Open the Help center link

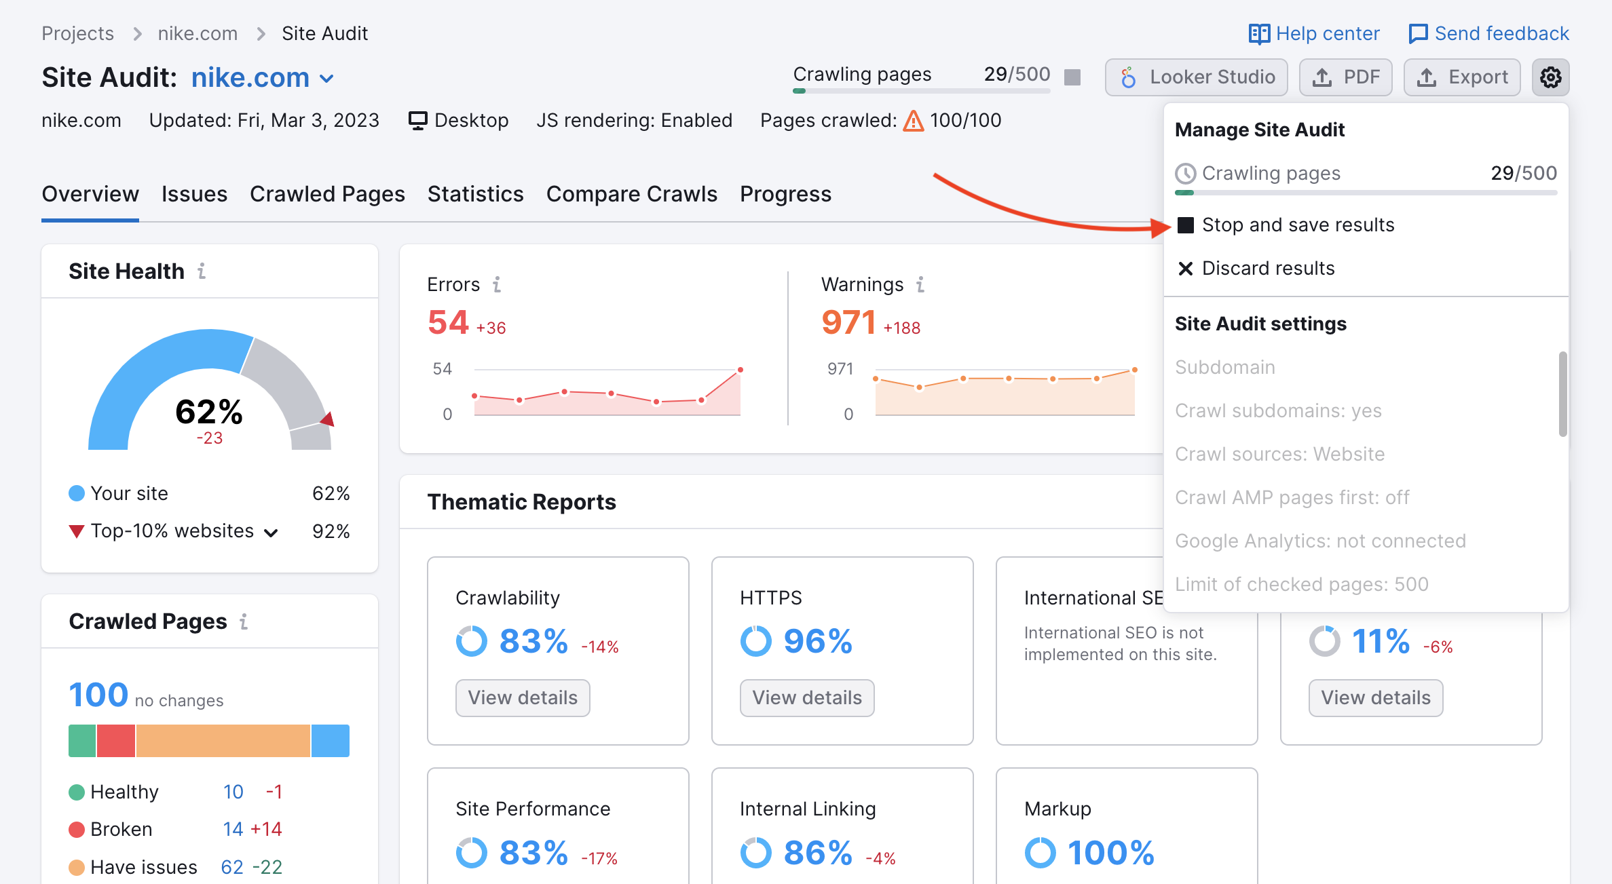(1314, 34)
